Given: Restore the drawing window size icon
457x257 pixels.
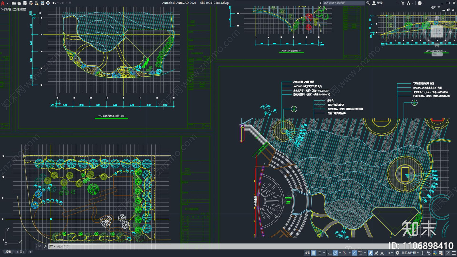Looking at the screenshot, I should (x=448, y=10).
